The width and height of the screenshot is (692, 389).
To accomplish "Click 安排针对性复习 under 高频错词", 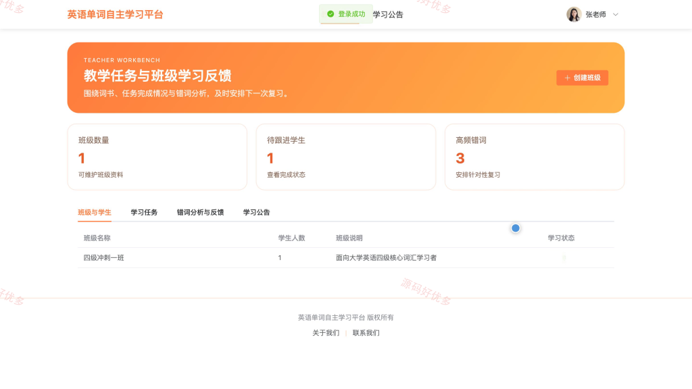I will 478,175.
